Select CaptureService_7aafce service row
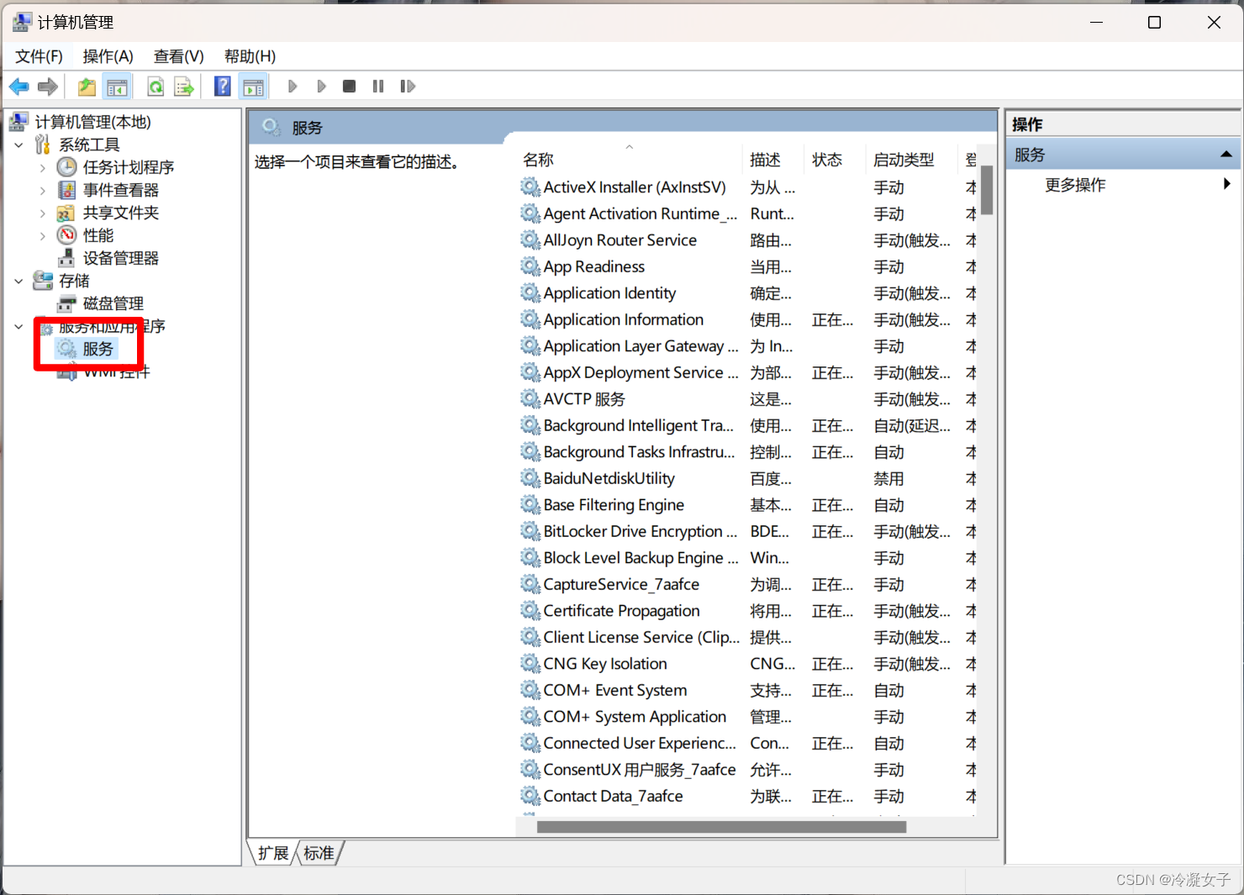Image resolution: width=1244 pixels, height=895 pixels. click(748, 584)
